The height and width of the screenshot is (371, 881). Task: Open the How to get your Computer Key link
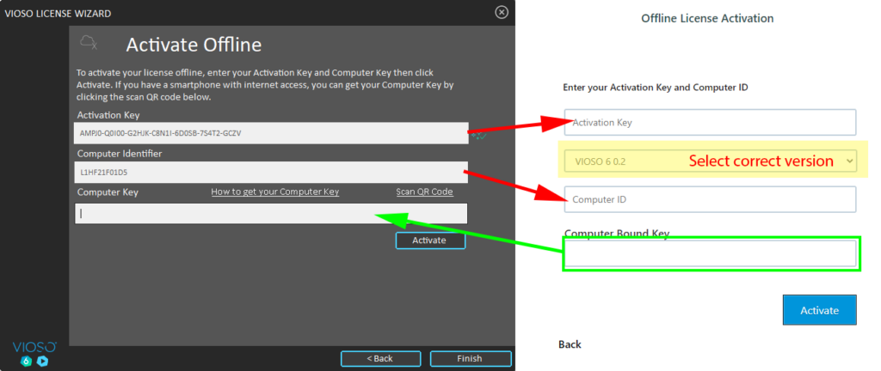[x=275, y=192]
